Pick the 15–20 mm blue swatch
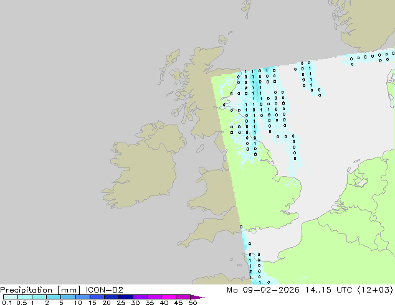Screen dimensions: 395x305 point(97,297)
